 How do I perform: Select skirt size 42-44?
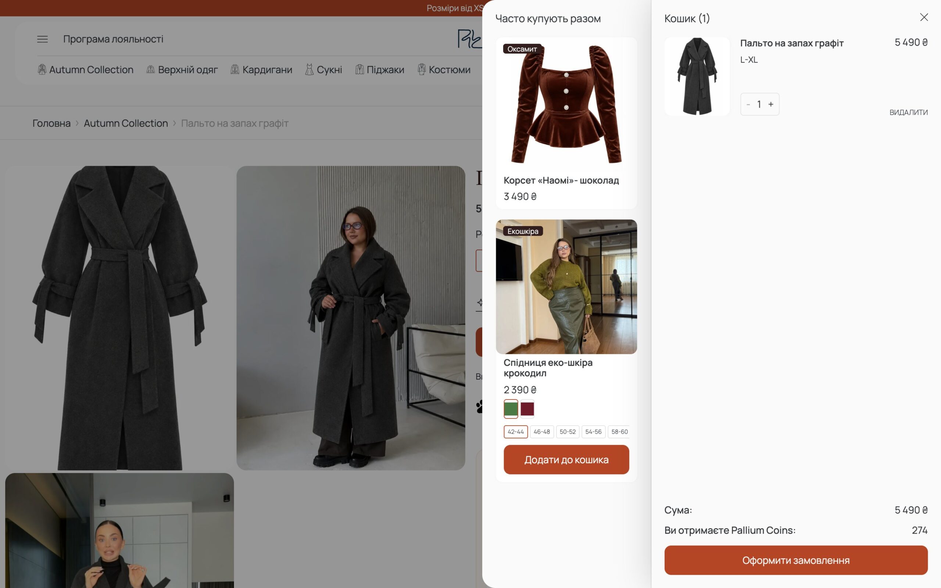[x=516, y=432]
